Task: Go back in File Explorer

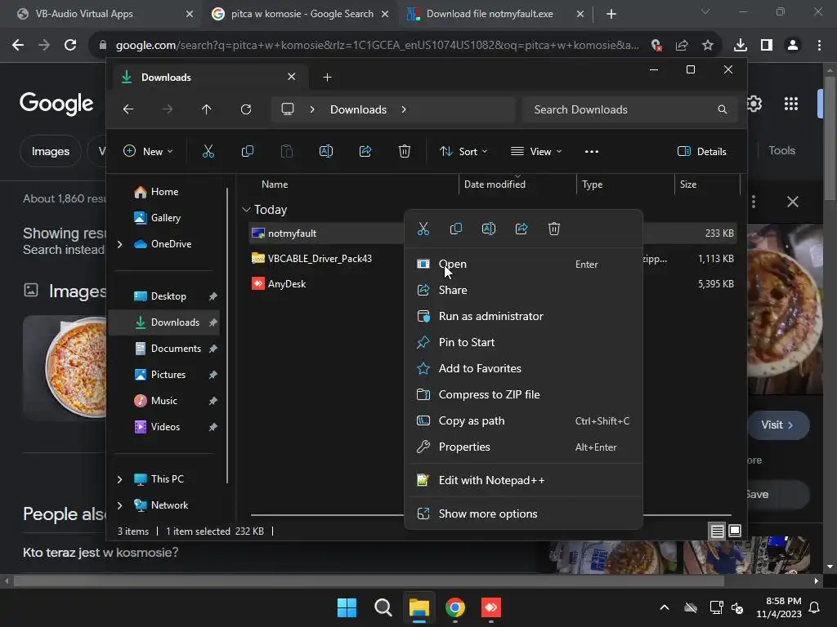Action: [x=128, y=109]
